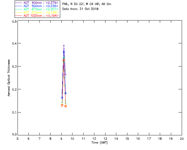This screenshot has height=150, width=187.
Task: Click the y-axis tick label 0.3
Action: [x=14, y=67]
